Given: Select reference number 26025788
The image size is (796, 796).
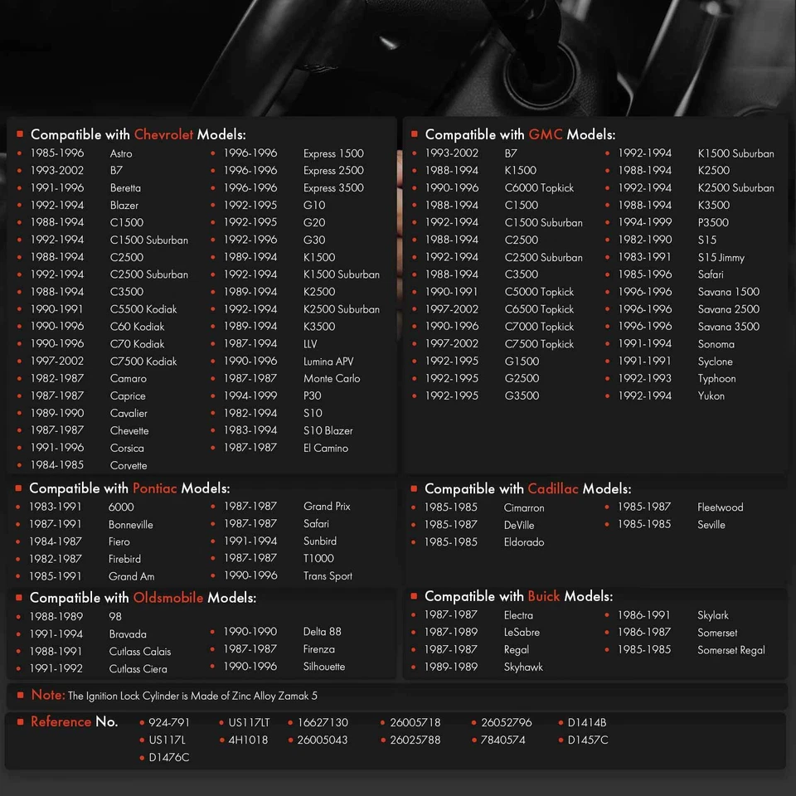Looking at the screenshot, I should coord(415,740).
